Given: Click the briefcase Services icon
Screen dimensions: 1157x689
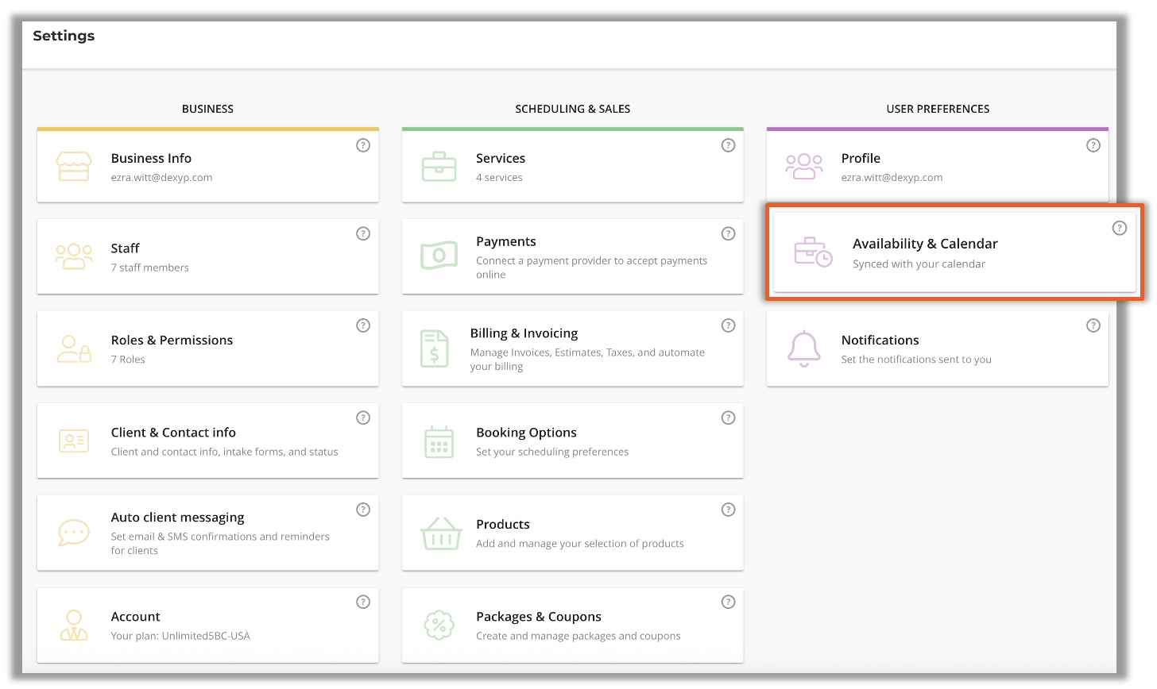Looking at the screenshot, I should point(439,167).
